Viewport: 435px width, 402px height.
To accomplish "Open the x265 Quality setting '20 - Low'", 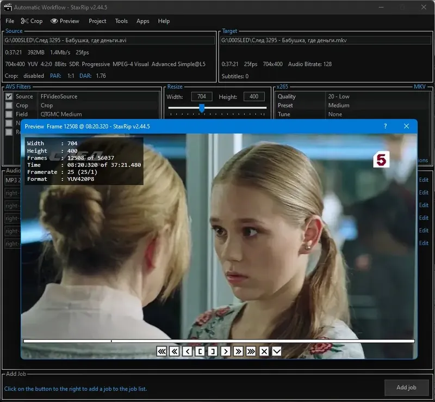I will tap(339, 96).
